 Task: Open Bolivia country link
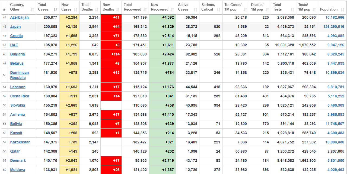tap(16, 124)
